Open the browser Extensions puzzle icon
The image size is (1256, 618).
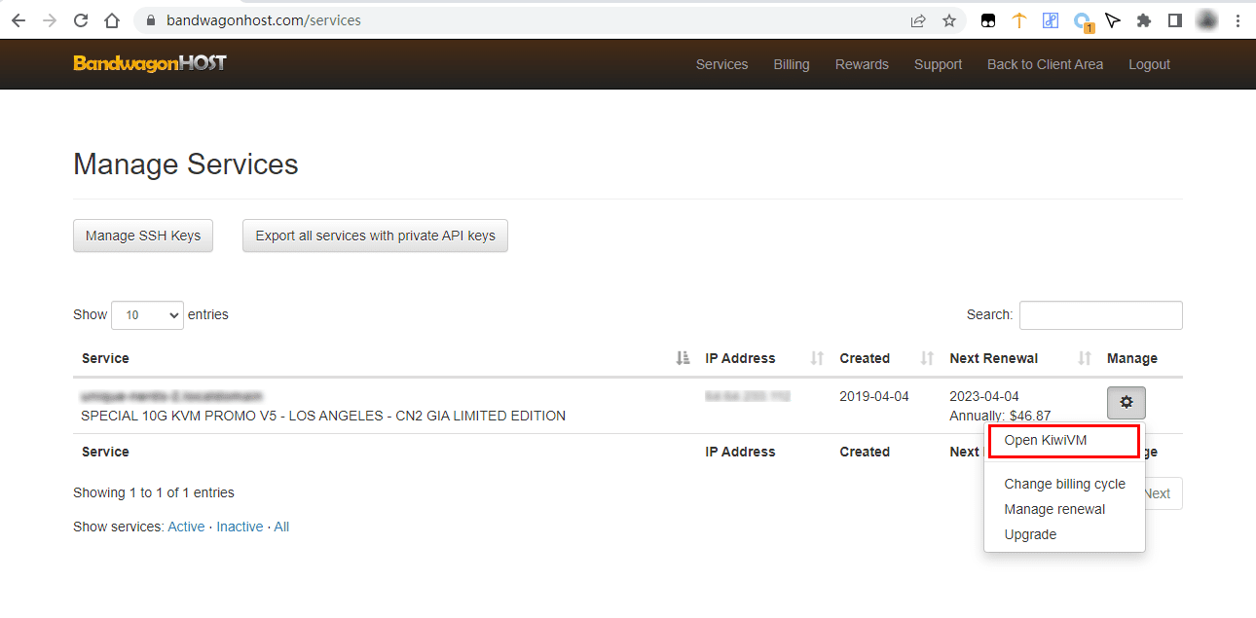[1144, 20]
